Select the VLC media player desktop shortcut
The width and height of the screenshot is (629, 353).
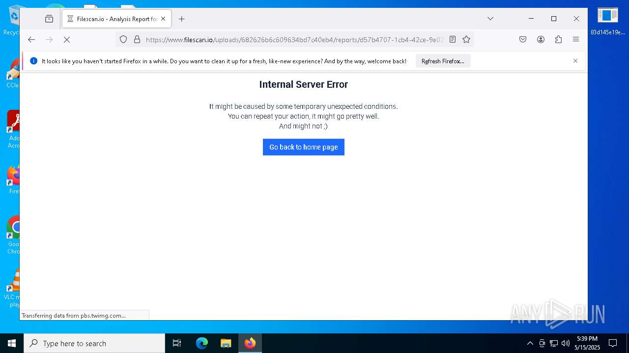(x=11, y=288)
